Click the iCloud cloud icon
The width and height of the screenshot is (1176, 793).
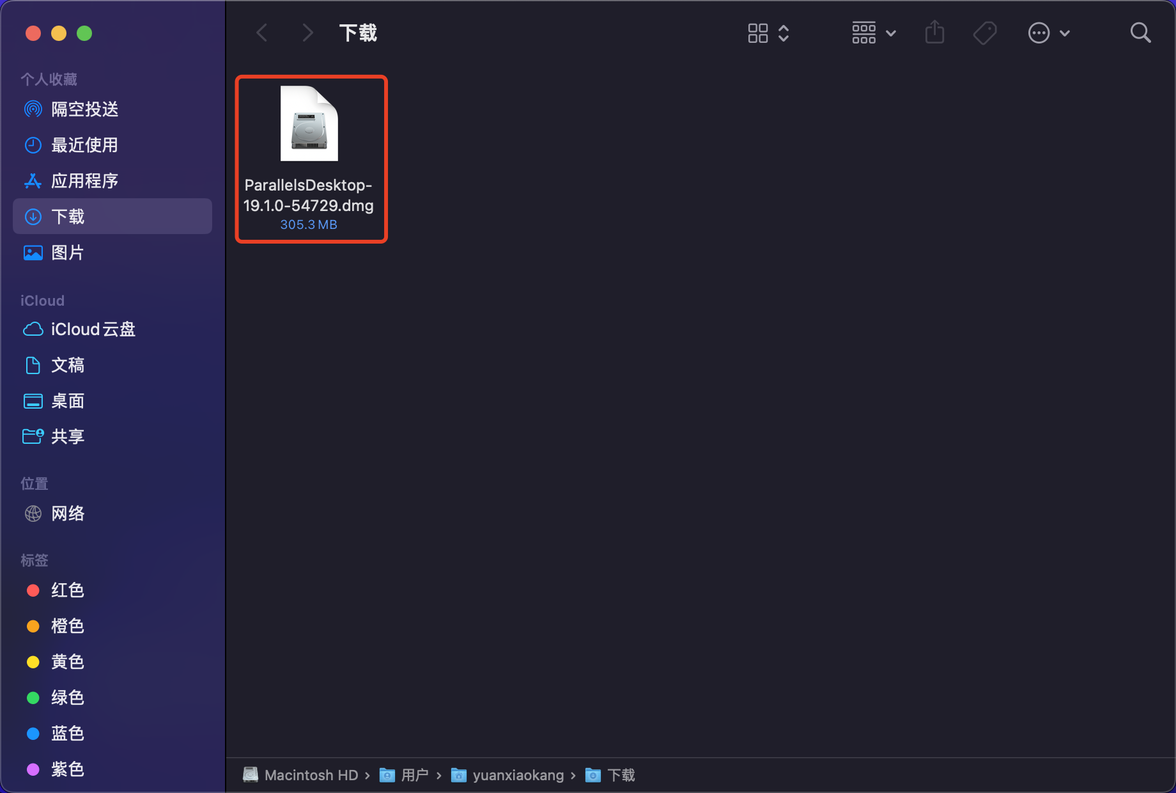coord(33,329)
